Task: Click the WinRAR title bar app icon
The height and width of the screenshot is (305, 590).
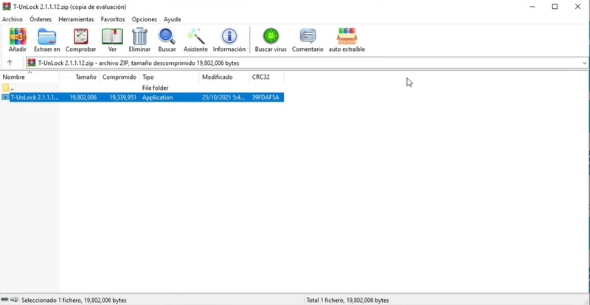Action: 7,7
